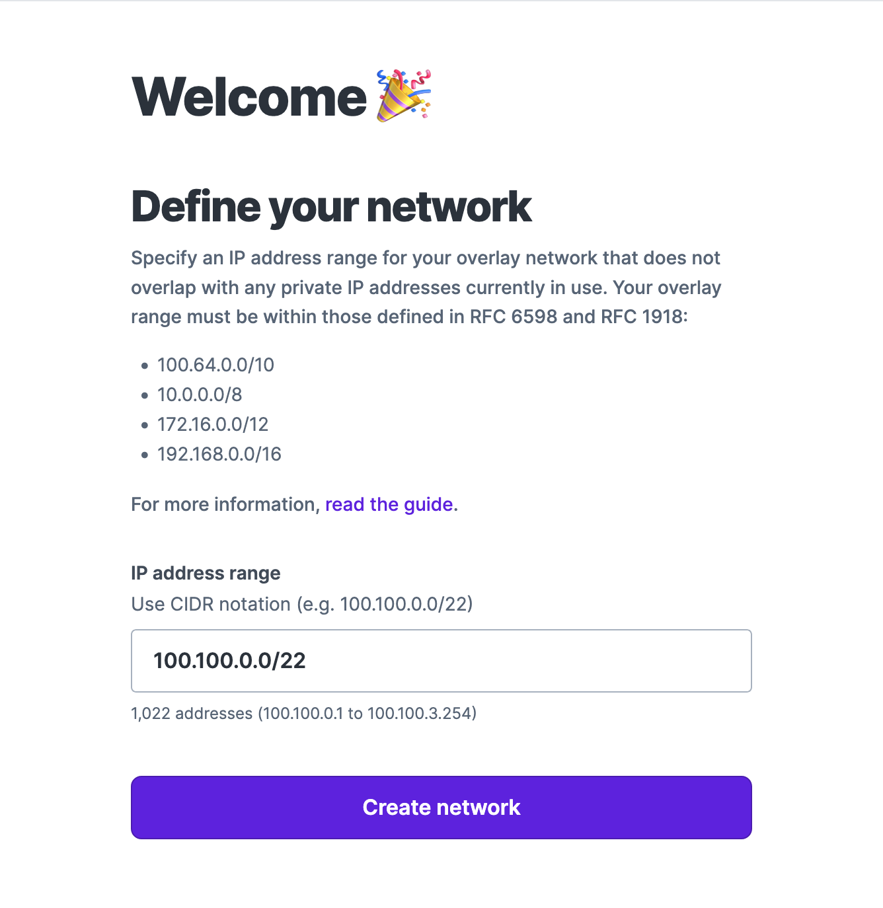The width and height of the screenshot is (883, 908).
Task: Select the 100.64.0.0/10 list entry
Action: pos(215,365)
